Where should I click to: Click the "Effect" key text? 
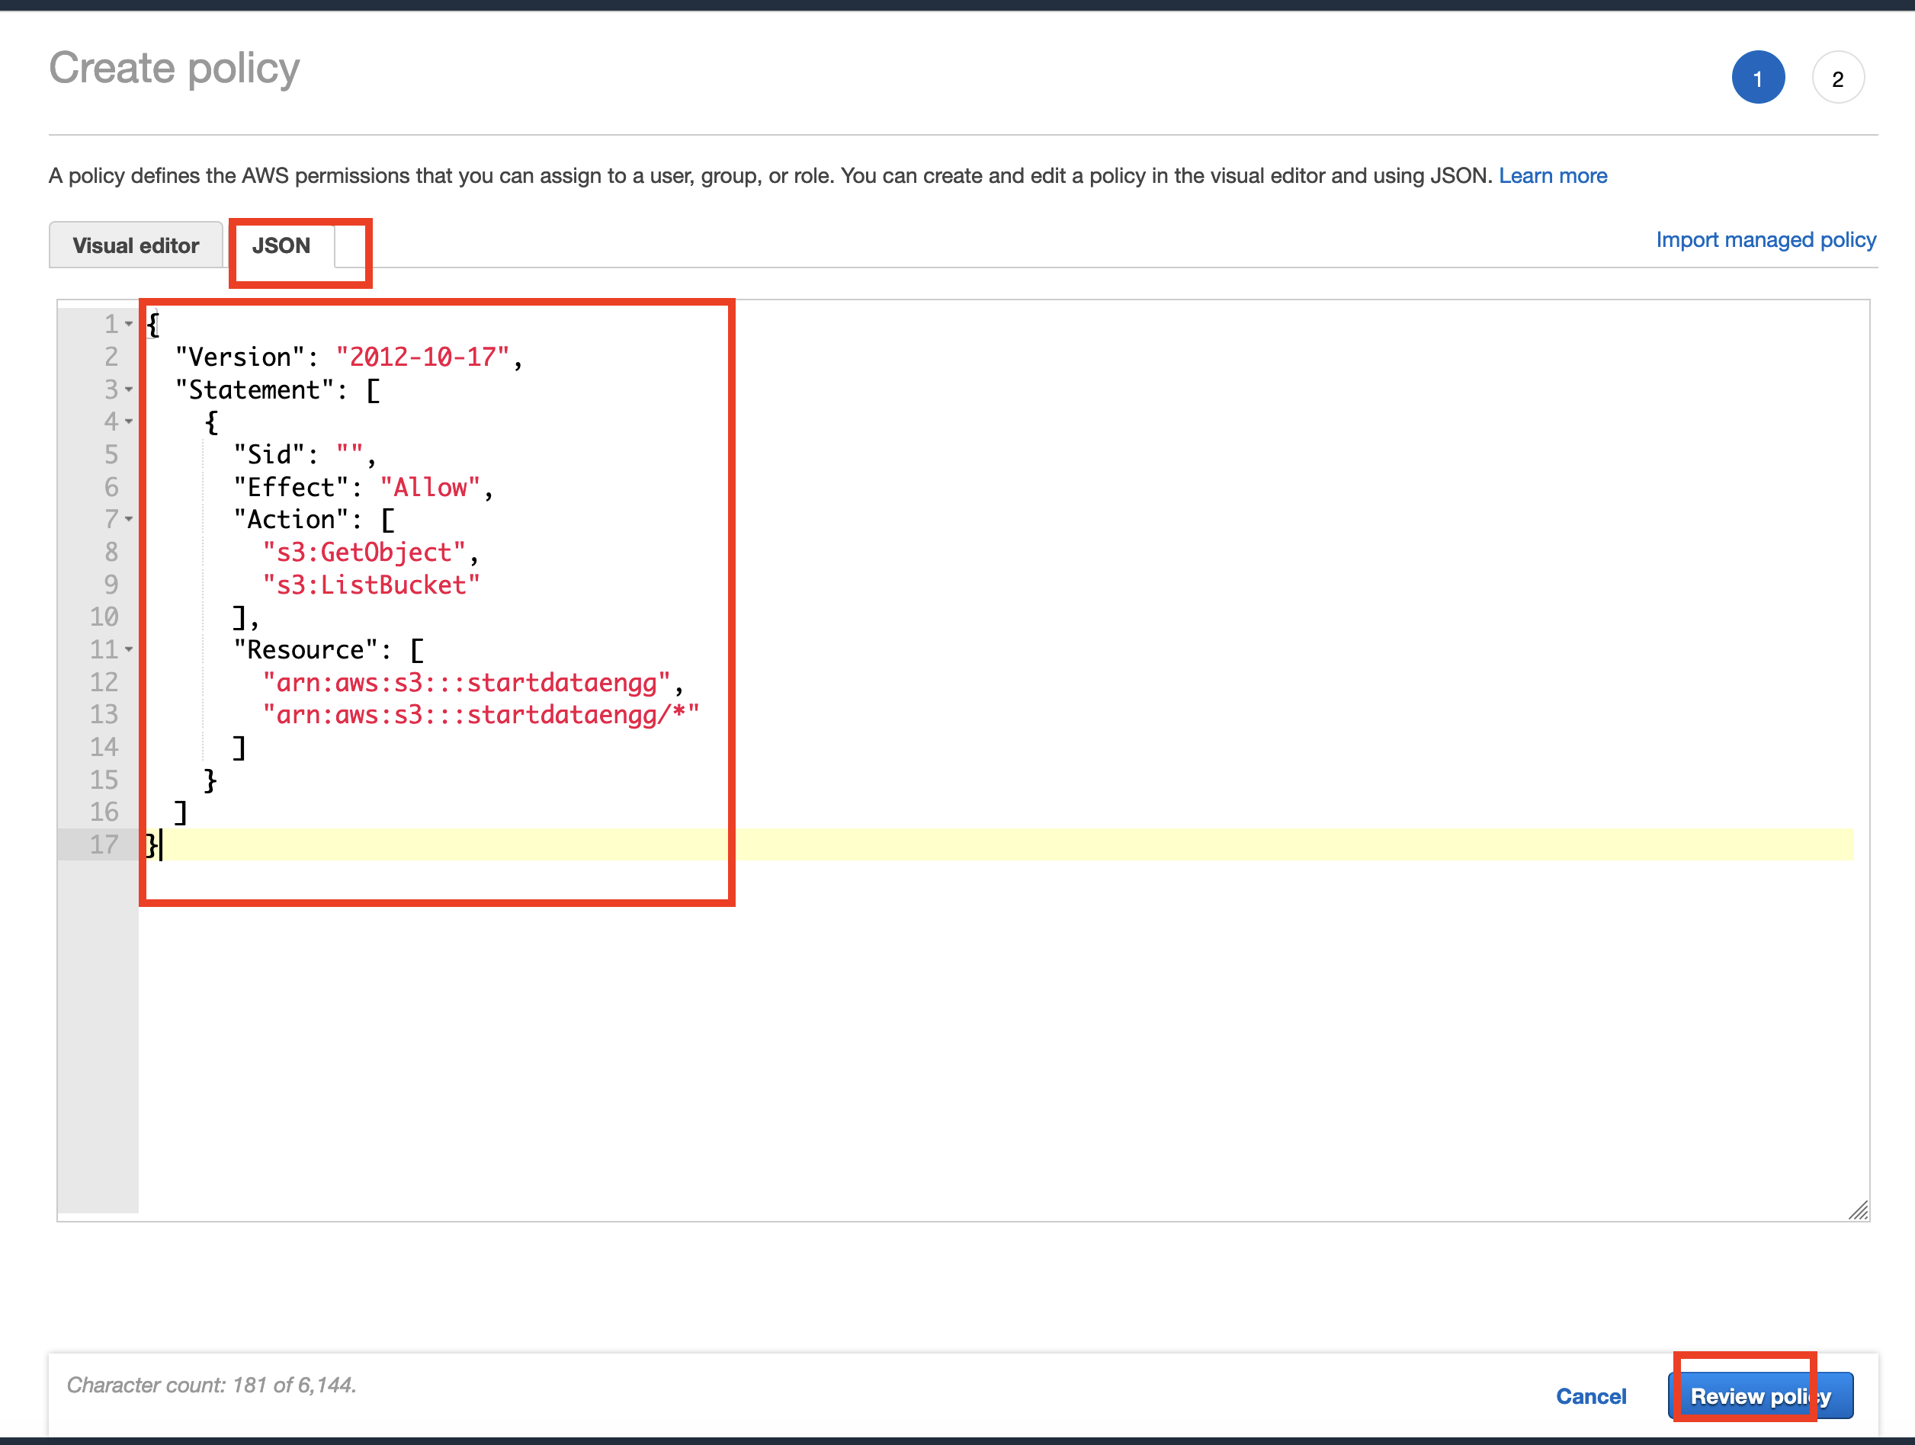(x=291, y=488)
